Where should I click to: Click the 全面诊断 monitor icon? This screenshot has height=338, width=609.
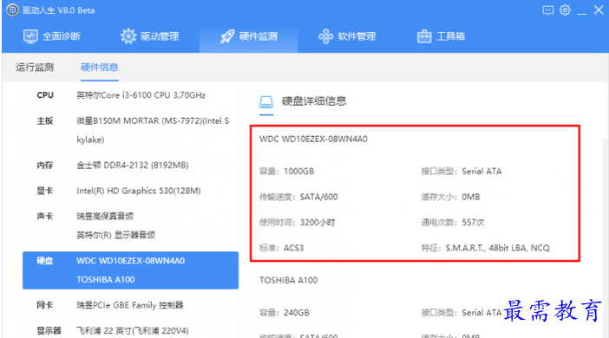coord(30,36)
